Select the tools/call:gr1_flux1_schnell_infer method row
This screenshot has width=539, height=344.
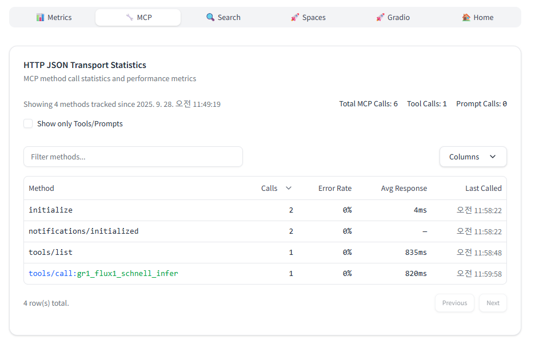coord(103,274)
